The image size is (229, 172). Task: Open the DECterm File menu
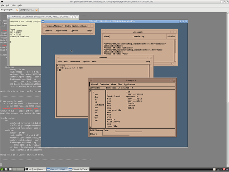(60, 62)
